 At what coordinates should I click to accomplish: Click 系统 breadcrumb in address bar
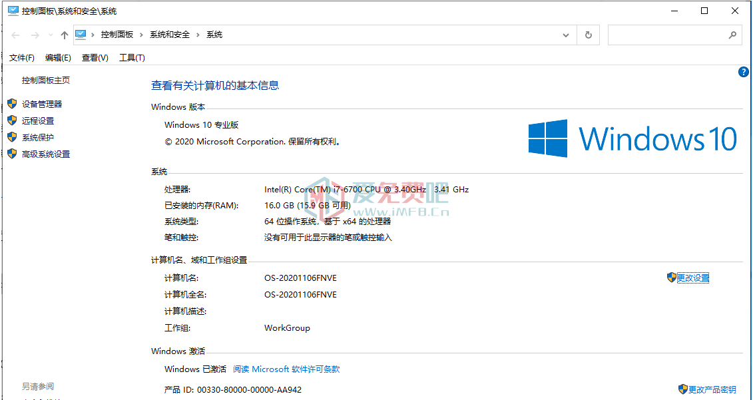point(214,35)
